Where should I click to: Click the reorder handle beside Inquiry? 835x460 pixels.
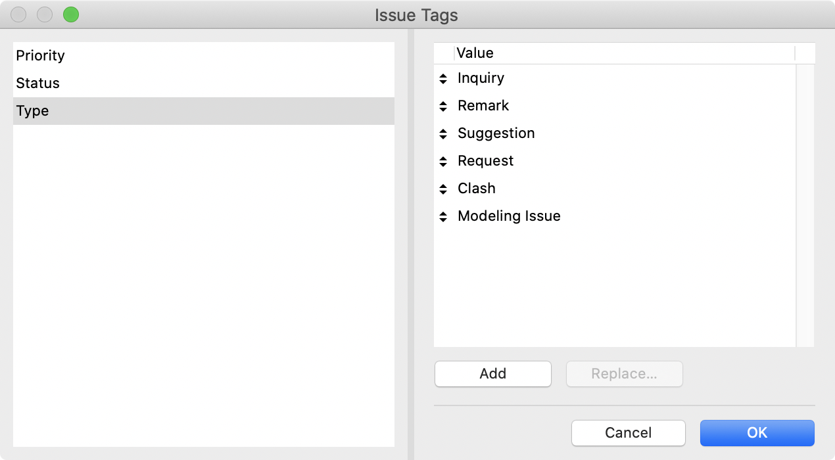pyautogui.click(x=443, y=79)
